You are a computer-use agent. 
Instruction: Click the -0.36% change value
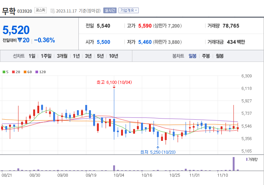(45, 40)
